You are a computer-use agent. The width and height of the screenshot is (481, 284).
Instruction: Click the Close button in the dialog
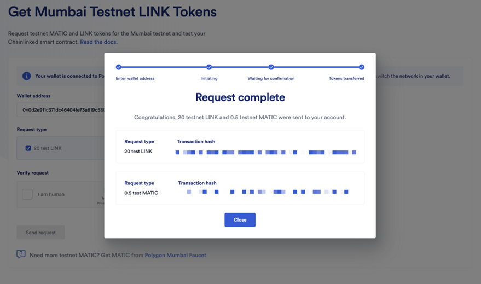[x=240, y=219]
